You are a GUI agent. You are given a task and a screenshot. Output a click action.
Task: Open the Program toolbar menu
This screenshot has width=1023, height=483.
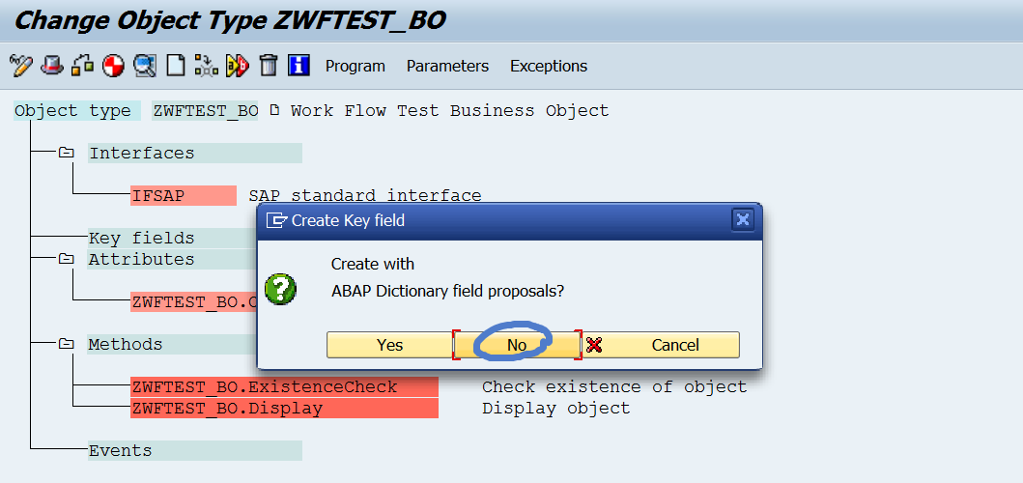click(355, 66)
